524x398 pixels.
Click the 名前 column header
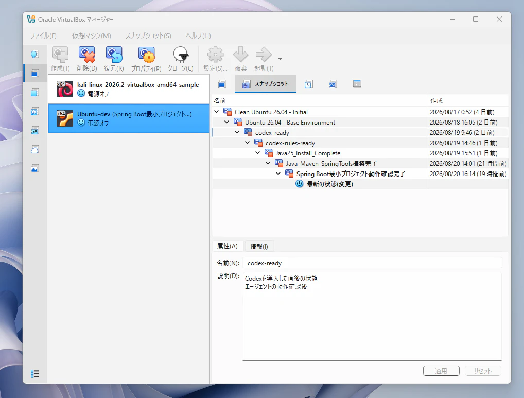coord(320,100)
